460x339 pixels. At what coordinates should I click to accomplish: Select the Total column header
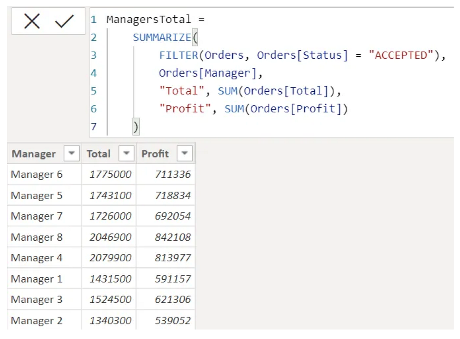pos(99,154)
